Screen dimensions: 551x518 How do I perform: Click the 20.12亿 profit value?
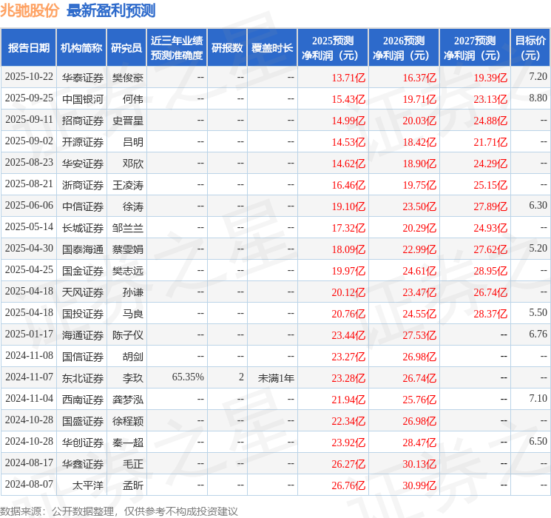point(348,292)
